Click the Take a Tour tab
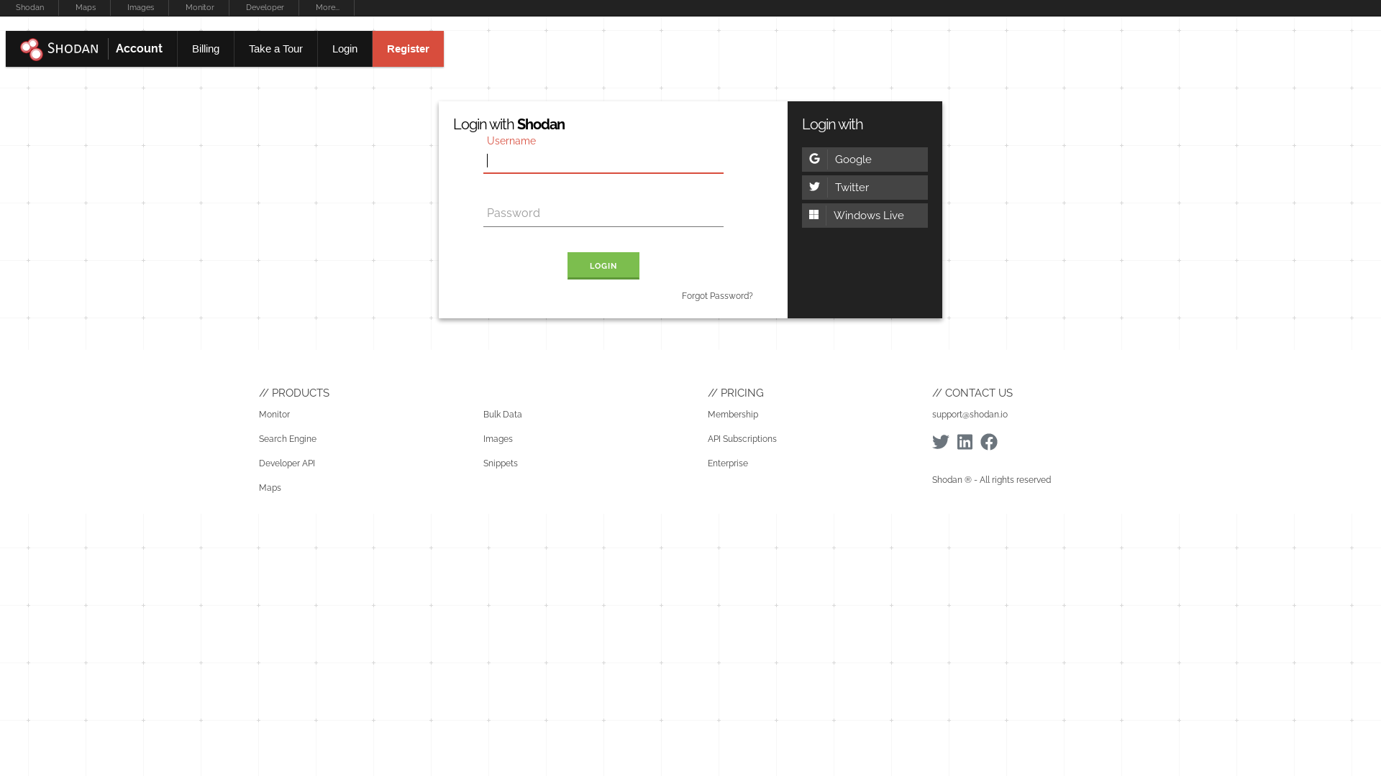This screenshot has width=1381, height=776. point(275,48)
